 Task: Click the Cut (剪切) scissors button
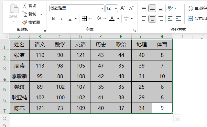[29, 6]
